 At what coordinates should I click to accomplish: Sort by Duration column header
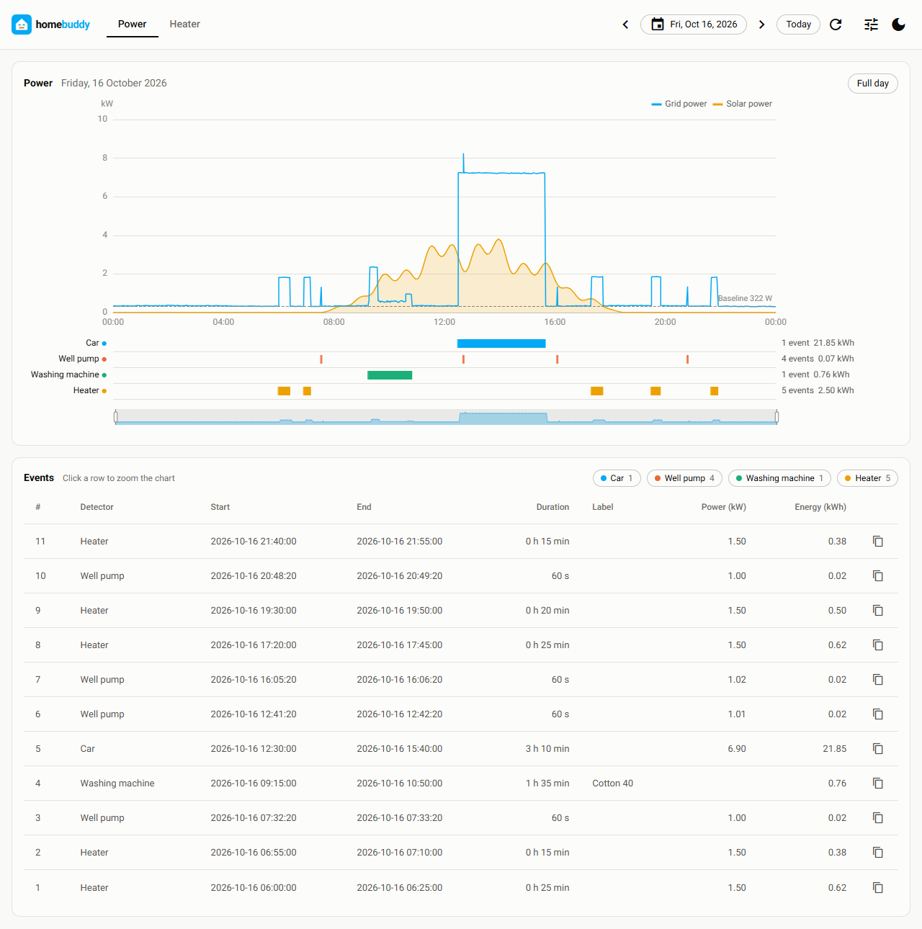coord(552,507)
